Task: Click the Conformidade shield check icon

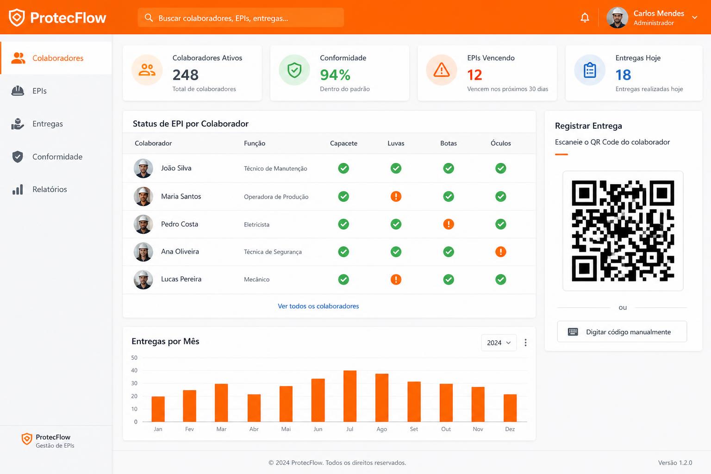Action: (x=294, y=70)
